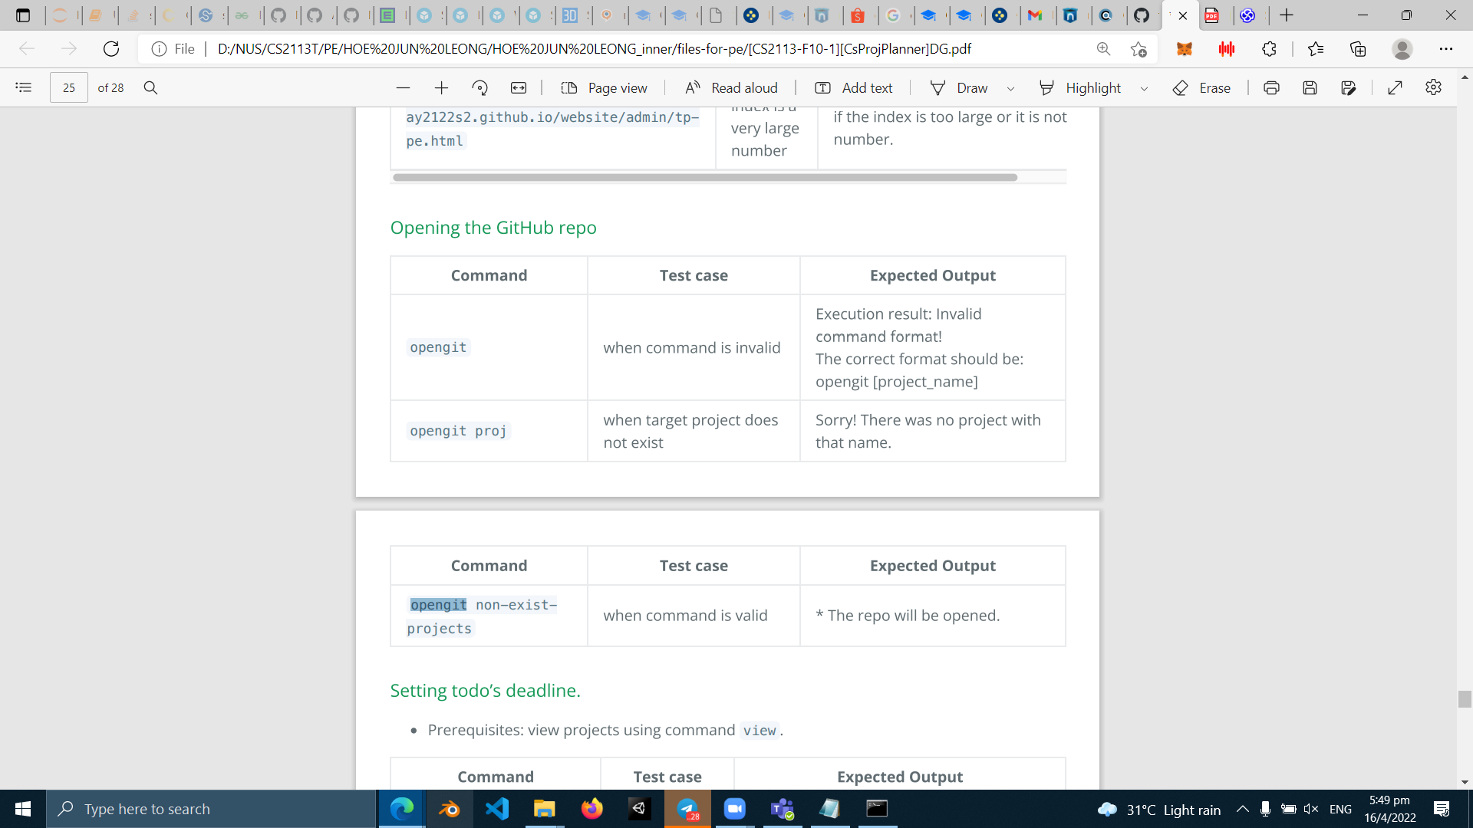1473x828 pixels.
Task: Expand the Highlight color options dropdown
Action: click(x=1144, y=88)
